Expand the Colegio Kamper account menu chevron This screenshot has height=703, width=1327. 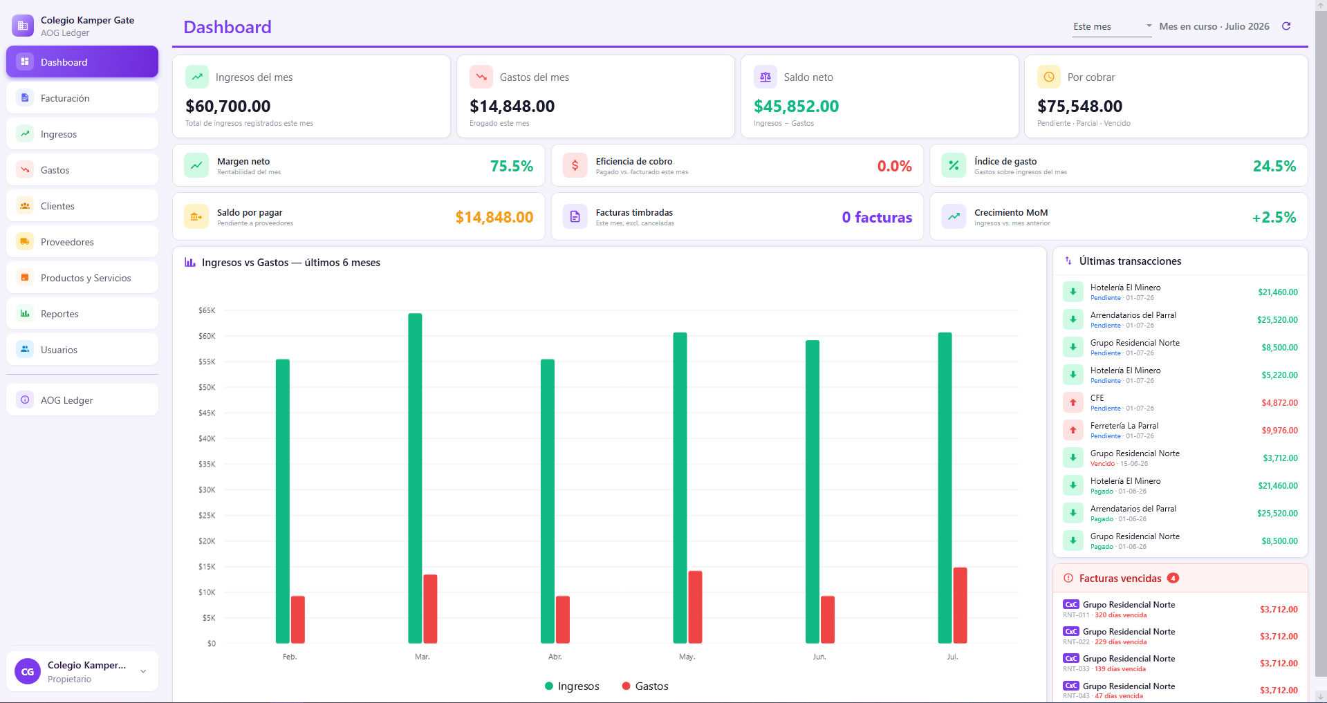143,671
